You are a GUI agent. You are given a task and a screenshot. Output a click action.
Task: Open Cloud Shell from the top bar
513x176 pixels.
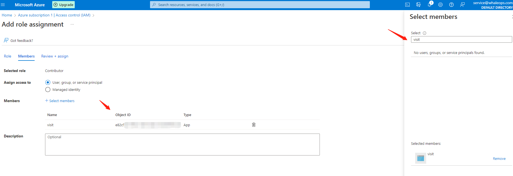point(407,5)
